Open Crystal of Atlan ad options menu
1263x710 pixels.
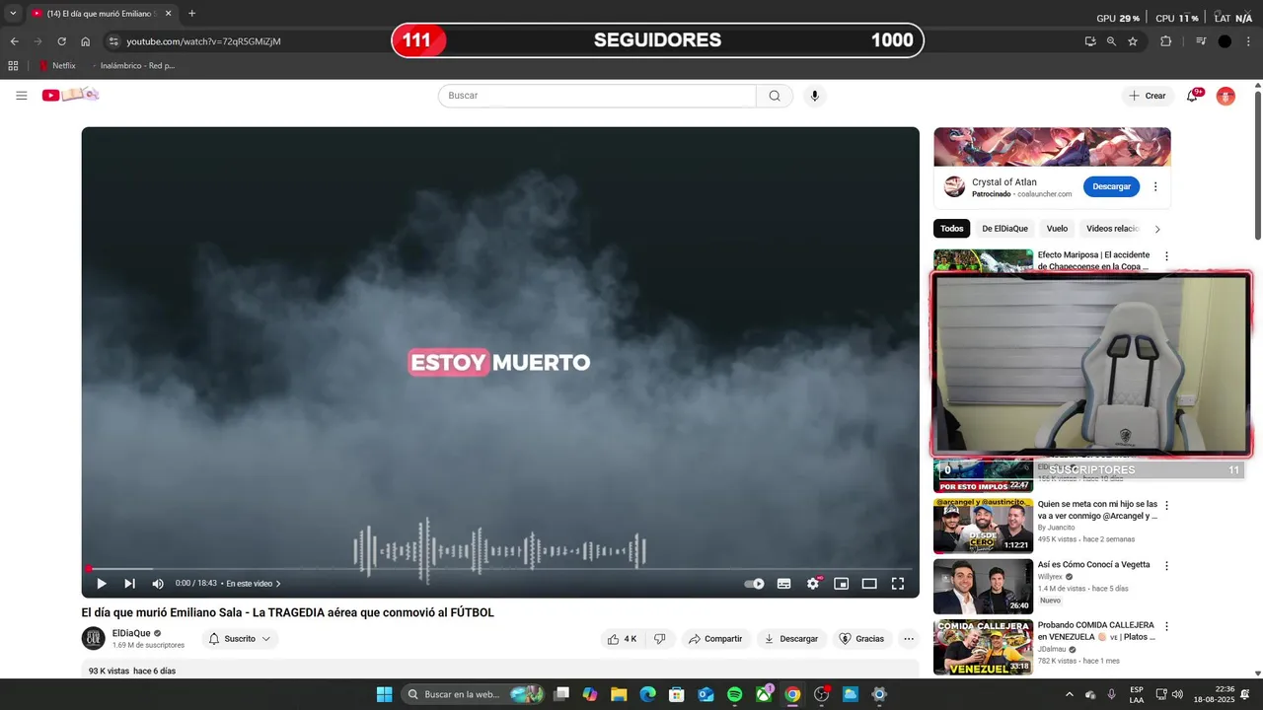pyautogui.click(x=1155, y=186)
